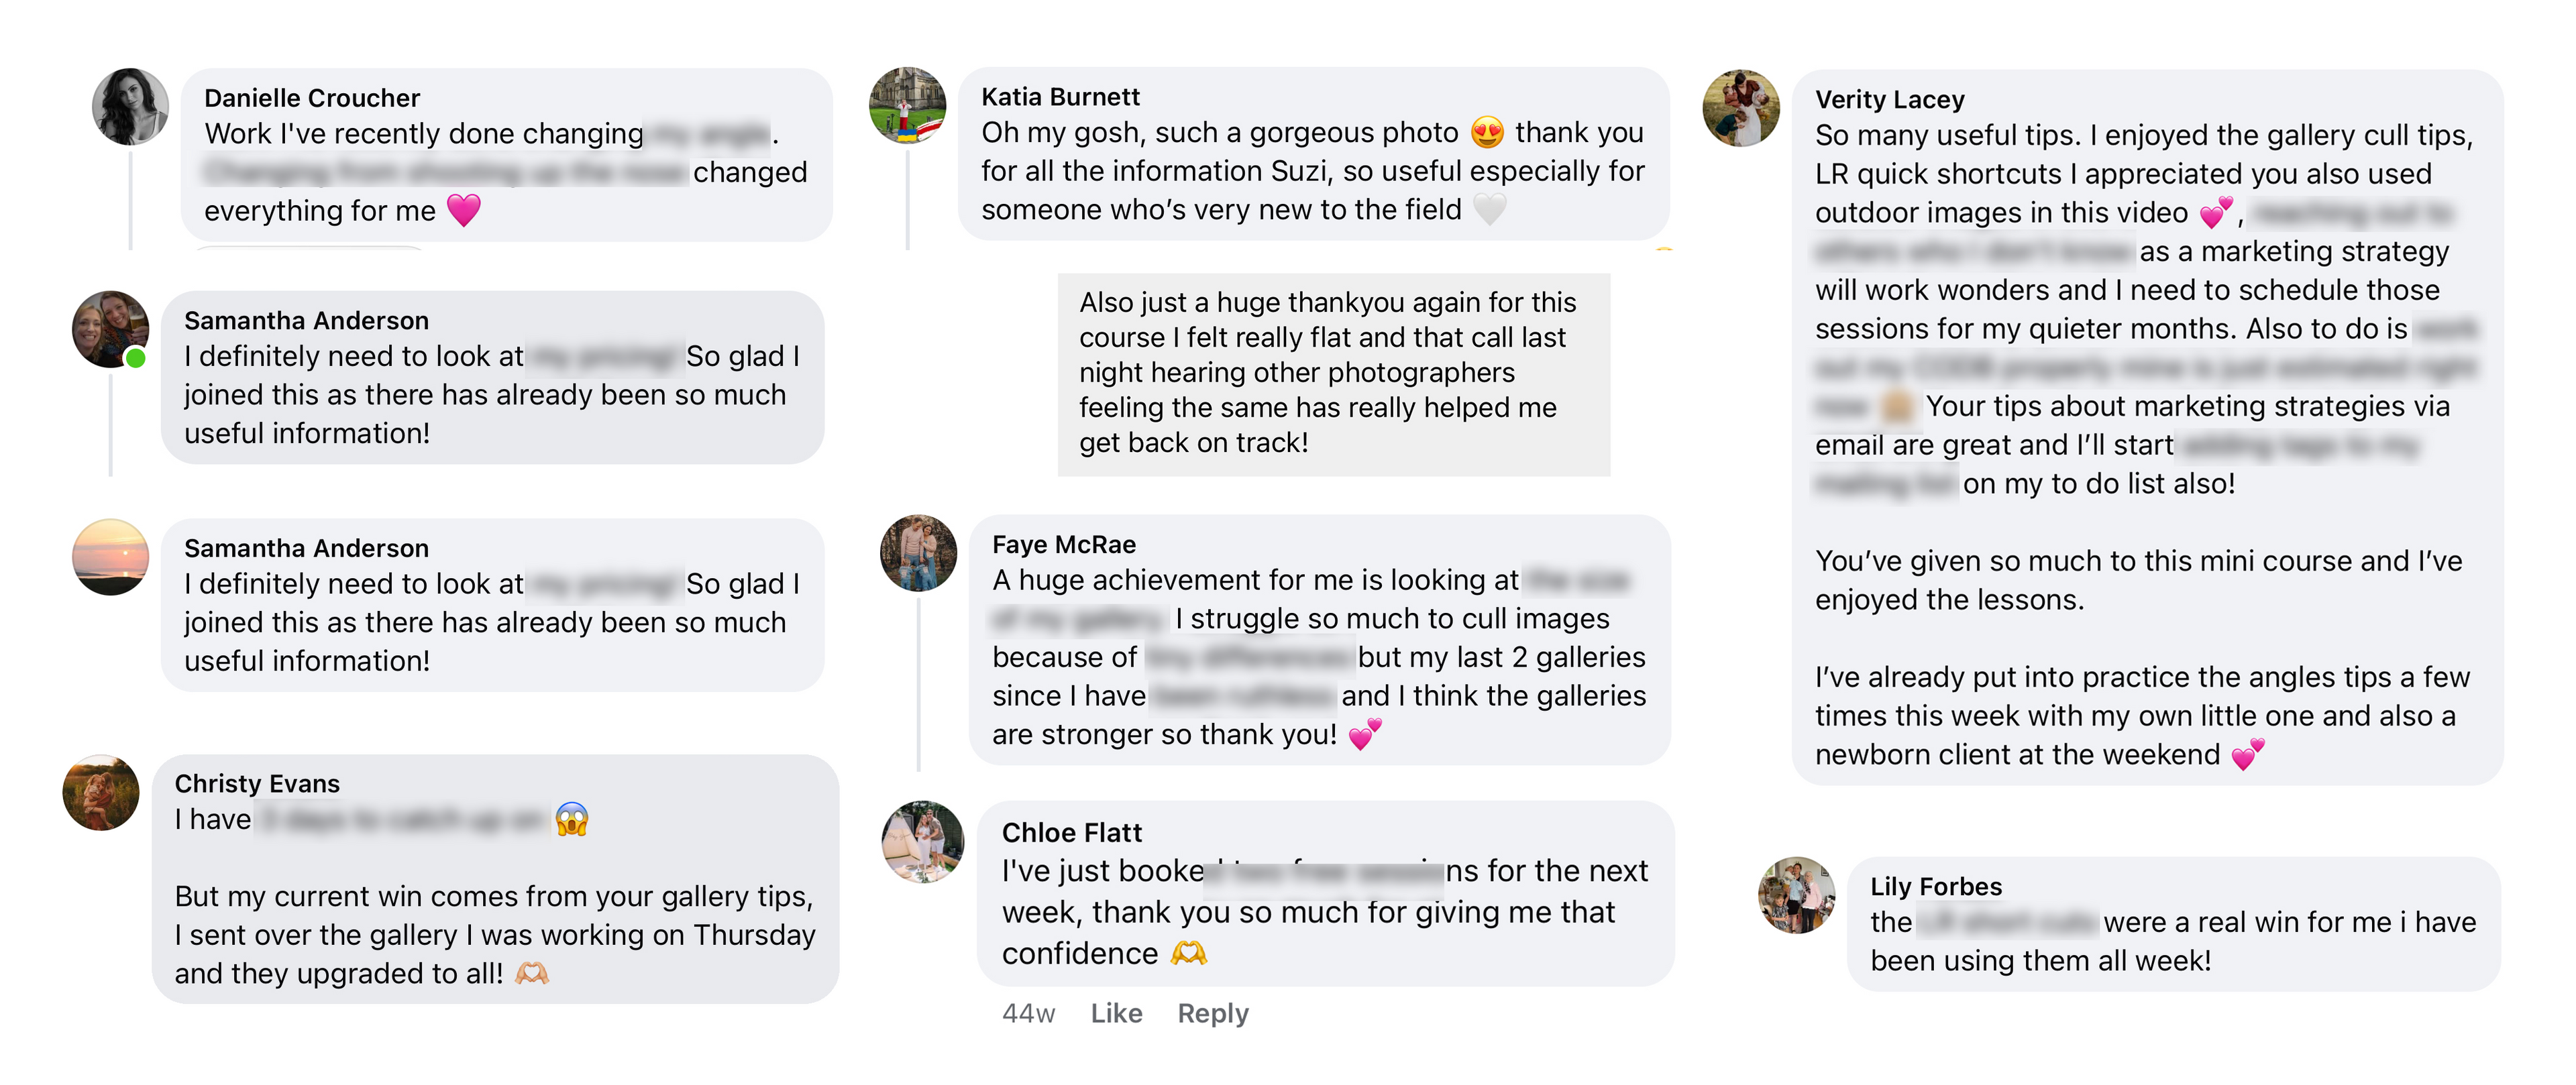The width and height of the screenshot is (2576, 1085).
Task: Click Samantha Anderson's sunset avatar
Action: click(x=111, y=557)
